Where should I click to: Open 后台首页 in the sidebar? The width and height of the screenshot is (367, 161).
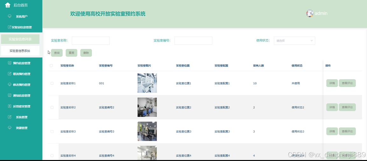tap(21, 5)
